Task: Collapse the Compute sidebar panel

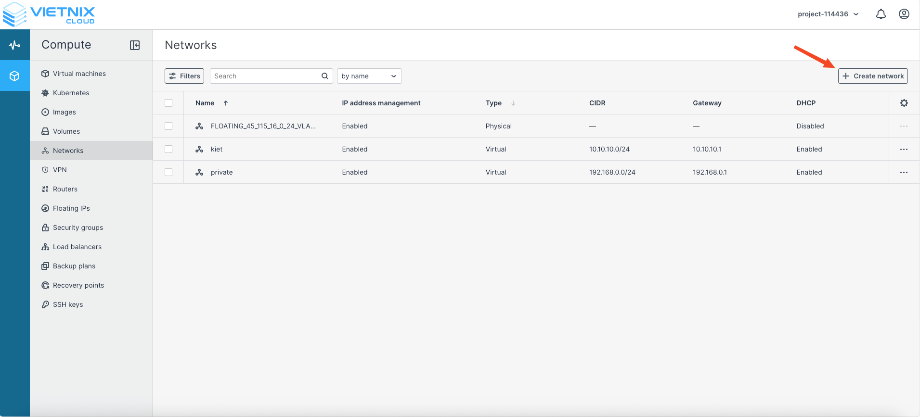Action: tap(135, 45)
